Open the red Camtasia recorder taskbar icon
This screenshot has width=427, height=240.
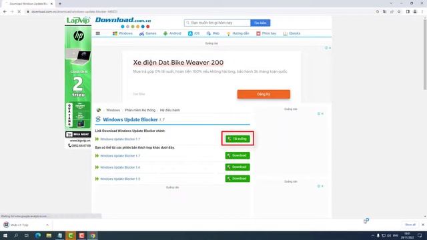[x=81, y=235]
